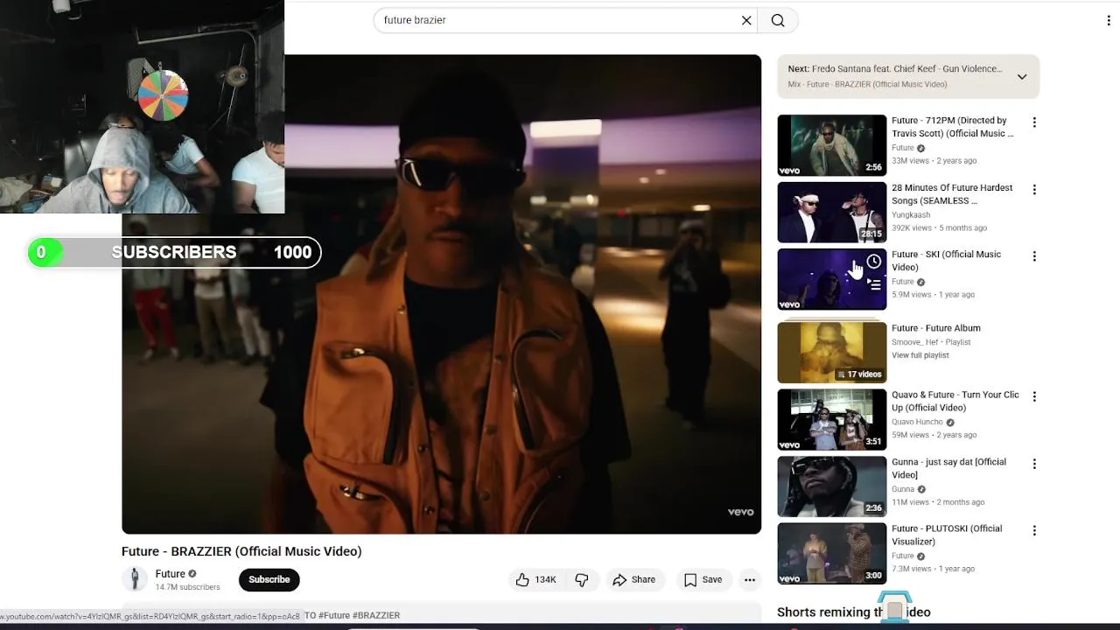
Task: Open the Future channel name link
Action: click(x=170, y=574)
